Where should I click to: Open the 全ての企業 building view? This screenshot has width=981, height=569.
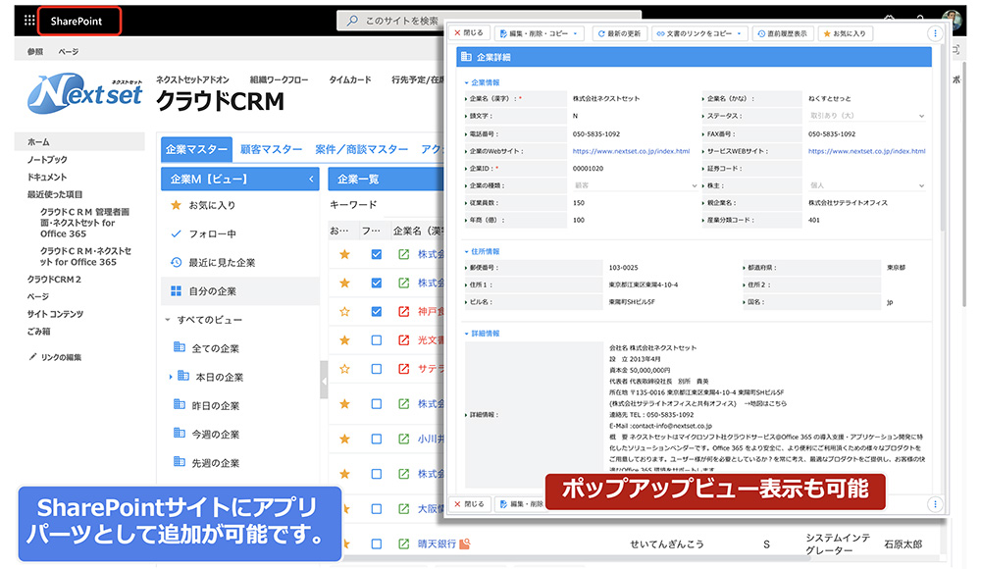206,348
